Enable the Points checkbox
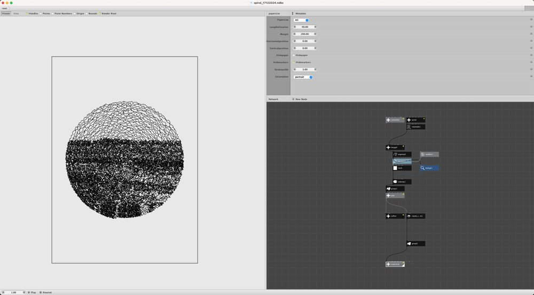534x295 pixels. point(41,13)
